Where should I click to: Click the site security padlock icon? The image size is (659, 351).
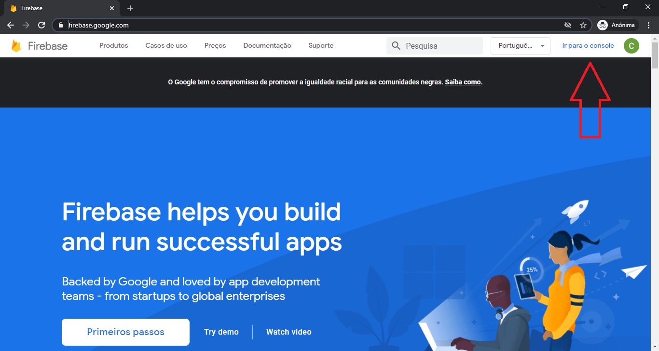(61, 25)
